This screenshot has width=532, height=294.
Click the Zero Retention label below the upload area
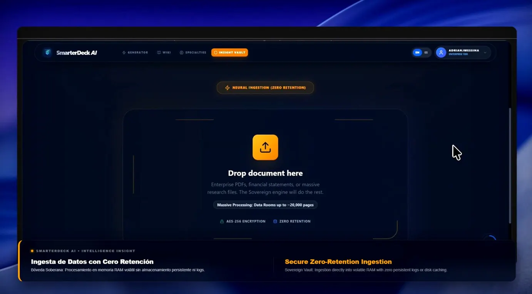click(x=295, y=221)
